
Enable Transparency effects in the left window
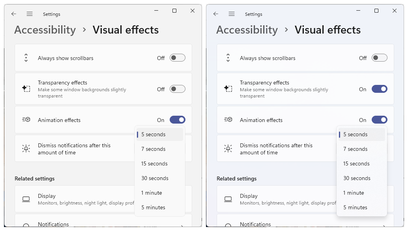coord(177,89)
